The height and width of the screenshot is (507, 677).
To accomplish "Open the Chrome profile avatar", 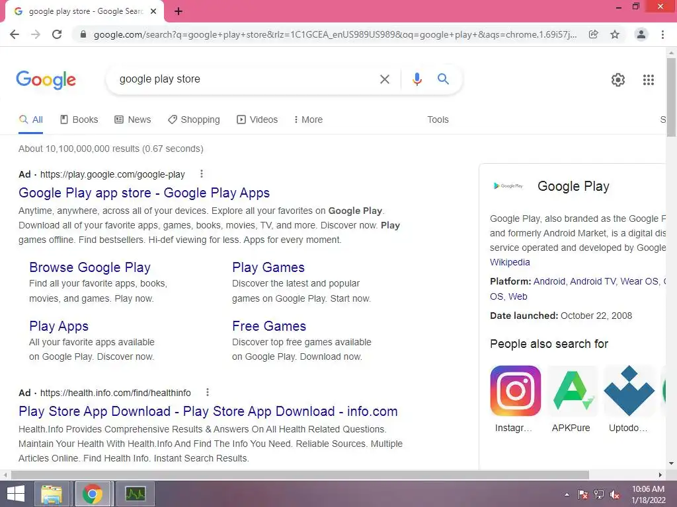I will (x=641, y=34).
